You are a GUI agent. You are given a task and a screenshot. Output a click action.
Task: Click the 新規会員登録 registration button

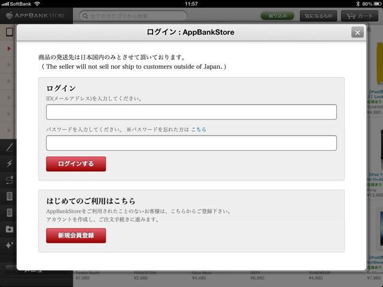point(76,236)
